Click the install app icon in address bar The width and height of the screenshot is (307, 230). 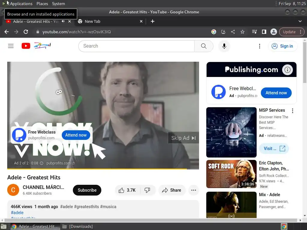point(223,32)
